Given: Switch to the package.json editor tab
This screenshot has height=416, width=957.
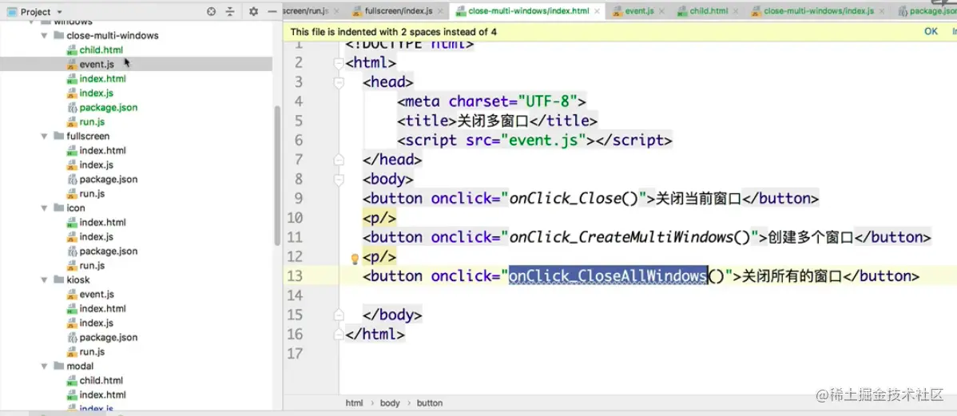Looking at the screenshot, I should (926, 11).
